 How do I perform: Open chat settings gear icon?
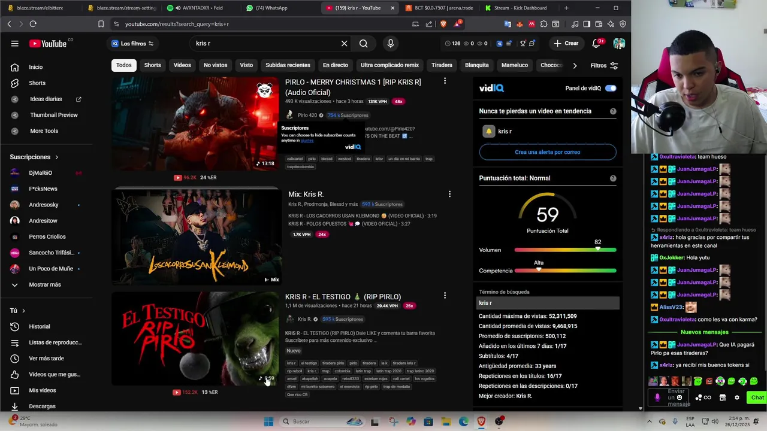click(x=737, y=397)
